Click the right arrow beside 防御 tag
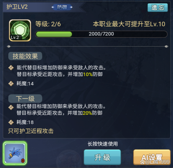 71,7
